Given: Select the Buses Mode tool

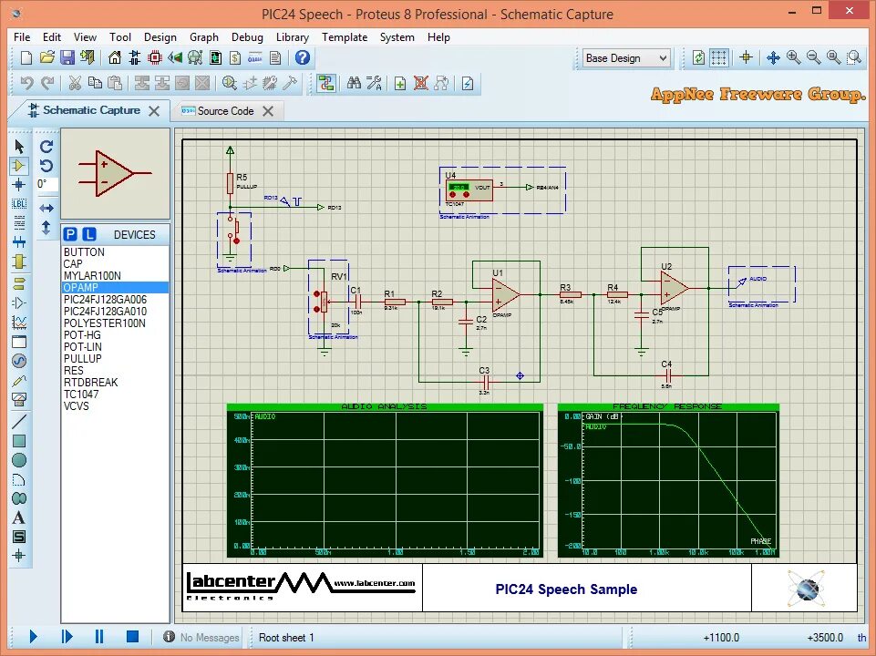Looking at the screenshot, I should click(x=19, y=241).
